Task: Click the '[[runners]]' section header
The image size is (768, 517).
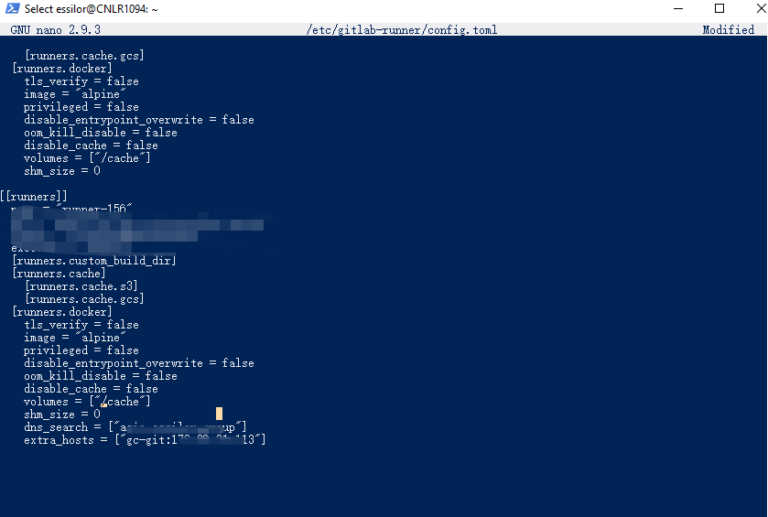Action: pos(33,197)
